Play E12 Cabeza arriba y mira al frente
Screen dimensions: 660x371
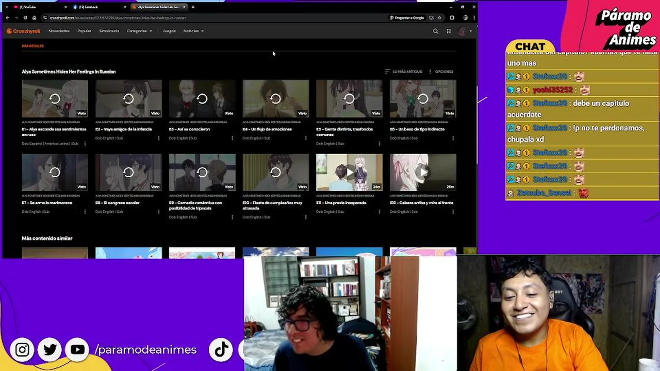tap(423, 172)
